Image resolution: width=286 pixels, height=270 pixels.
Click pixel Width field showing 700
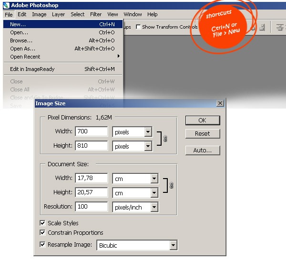(x=92, y=131)
